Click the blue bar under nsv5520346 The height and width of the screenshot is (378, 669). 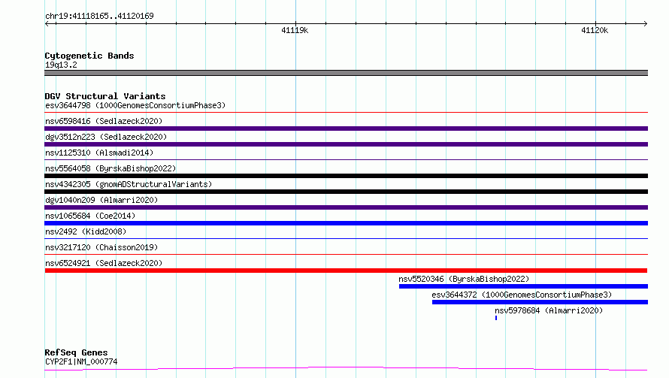523,286
